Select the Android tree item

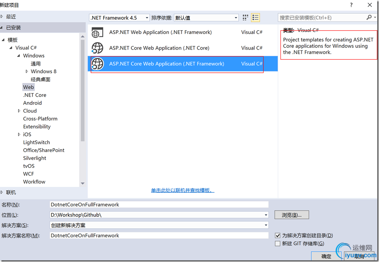click(x=32, y=103)
